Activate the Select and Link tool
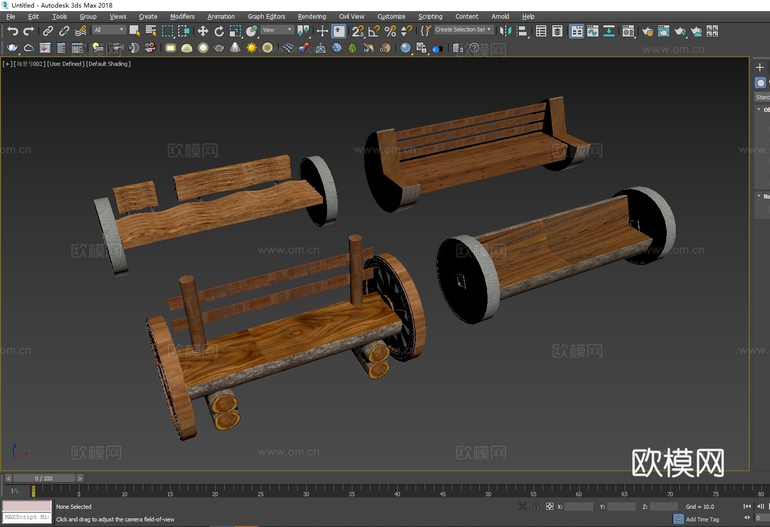This screenshot has height=527, width=770. coord(48,31)
